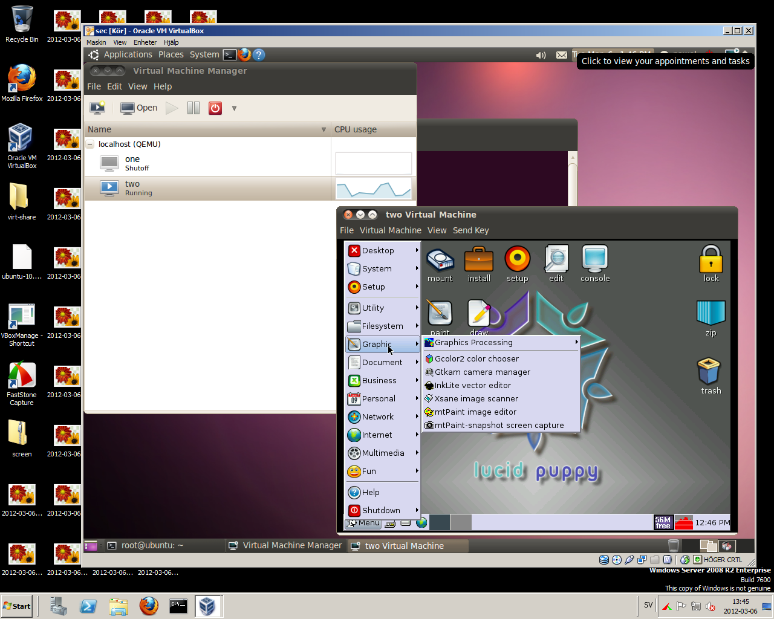Click the Open button in VM Manager toolbar
The width and height of the screenshot is (774, 619).
coord(139,108)
